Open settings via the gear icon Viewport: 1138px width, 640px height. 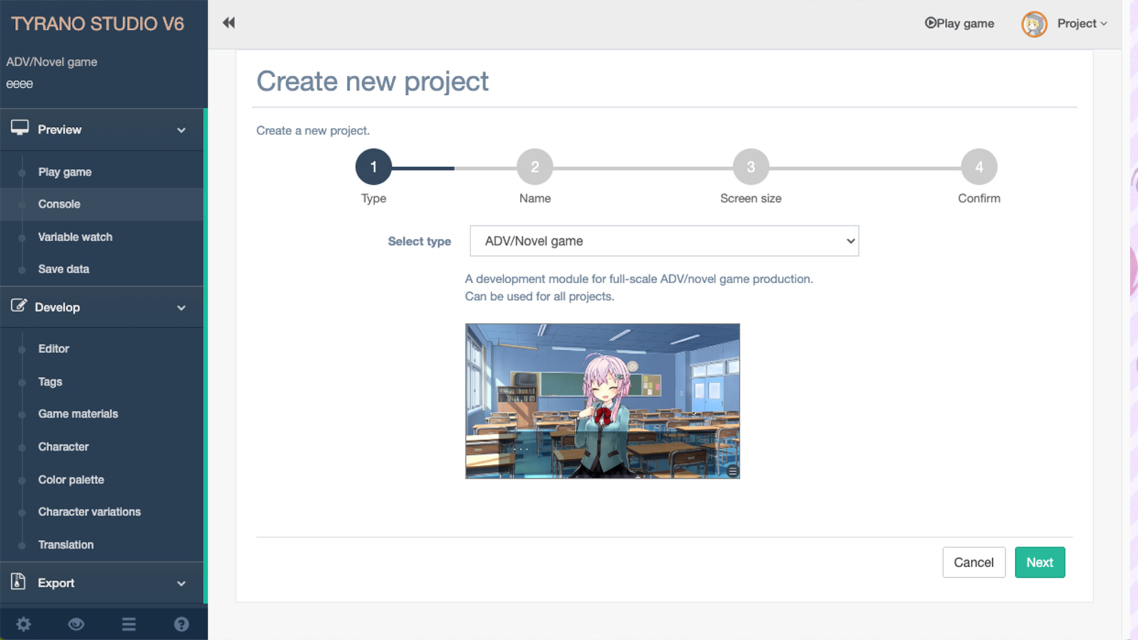coord(24,623)
